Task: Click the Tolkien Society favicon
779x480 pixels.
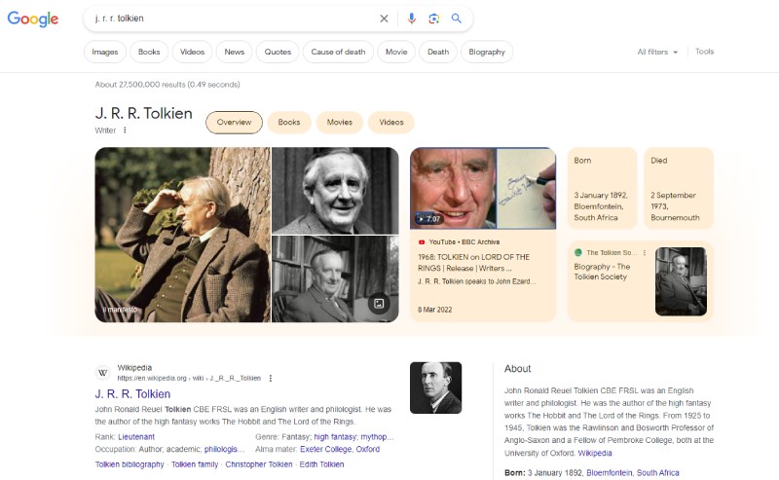Action: click(x=577, y=252)
